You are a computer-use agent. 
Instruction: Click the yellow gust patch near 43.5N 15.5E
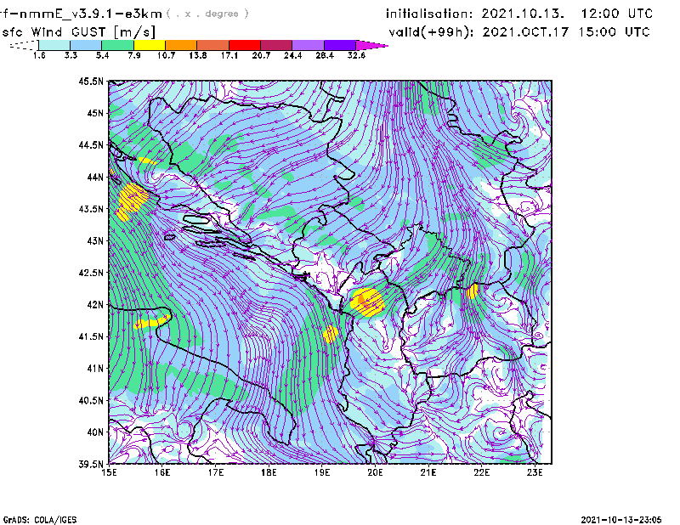coord(132,200)
